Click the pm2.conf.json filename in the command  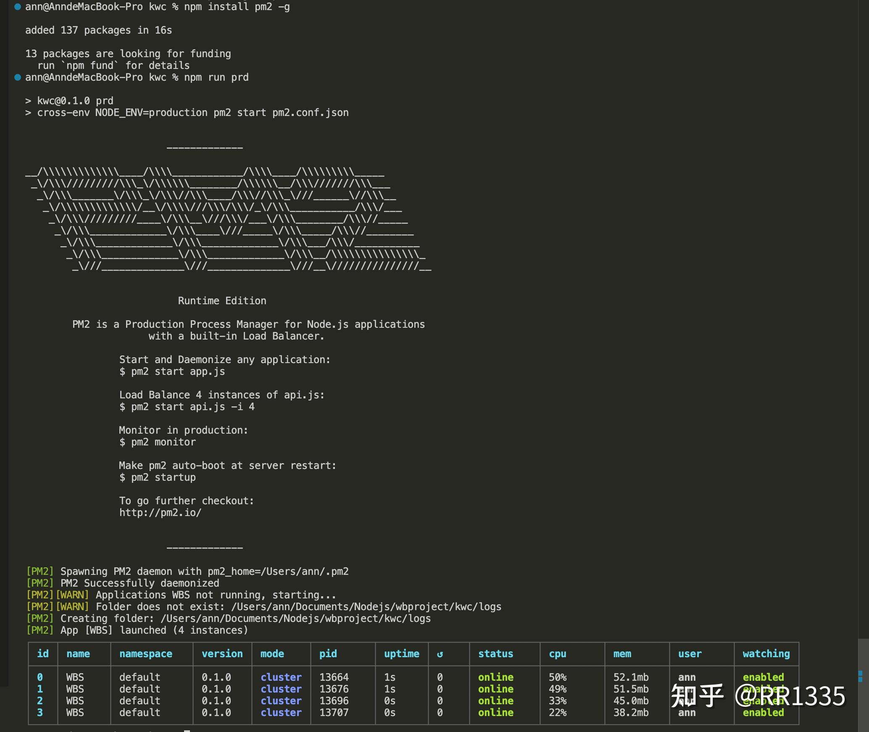310,113
